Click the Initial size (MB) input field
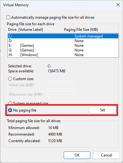Image resolution: width=123 pixels, height=163 pixels. pyautogui.click(x=61, y=85)
